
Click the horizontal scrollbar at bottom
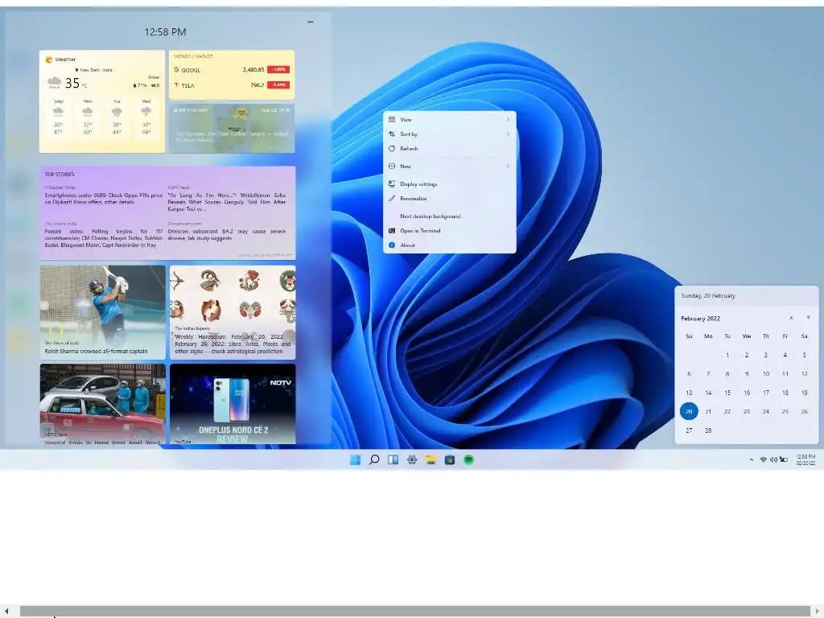click(x=414, y=612)
